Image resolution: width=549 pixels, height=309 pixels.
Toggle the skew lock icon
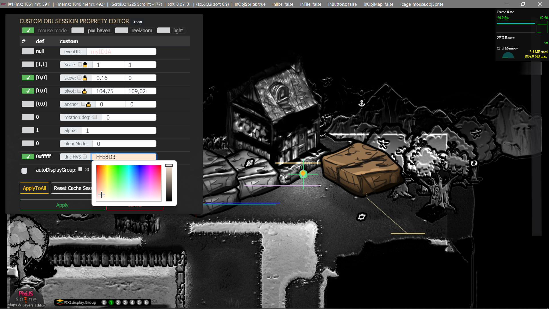85,78
